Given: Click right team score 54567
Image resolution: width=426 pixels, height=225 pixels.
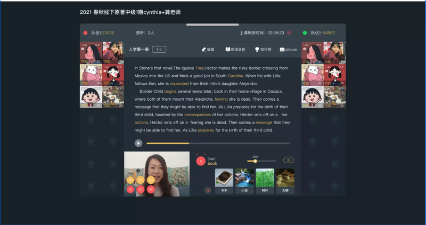Looking at the screenshot, I should click(x=329, y=33).
